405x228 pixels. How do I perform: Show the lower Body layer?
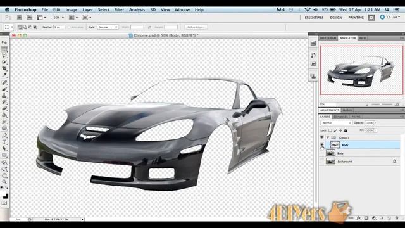click(322, 153)
